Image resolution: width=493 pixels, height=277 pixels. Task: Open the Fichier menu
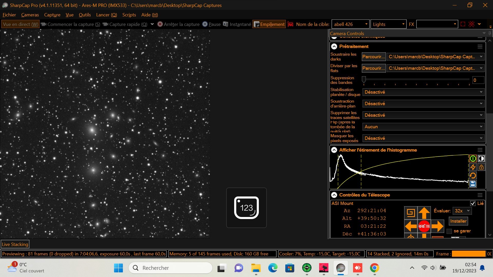(9, 15)
